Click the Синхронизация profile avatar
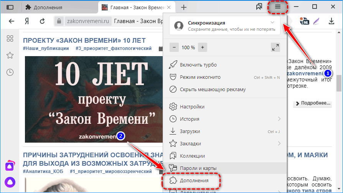This screenshot has height=193, width=343. pyautogui.click(x=179, y=26)
